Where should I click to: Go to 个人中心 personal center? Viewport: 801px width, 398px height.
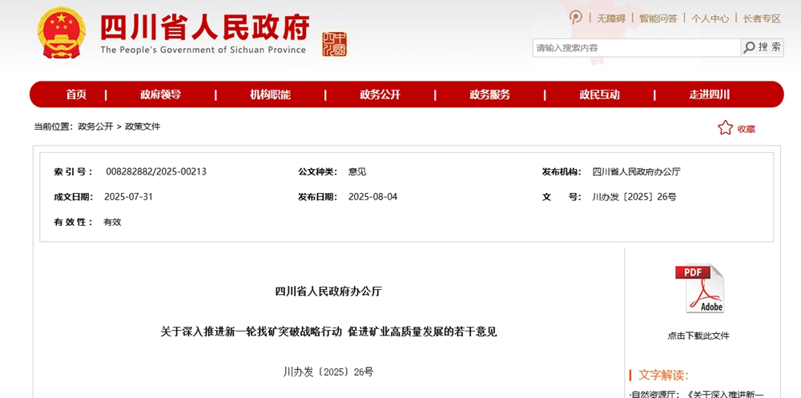pos(710,18)
